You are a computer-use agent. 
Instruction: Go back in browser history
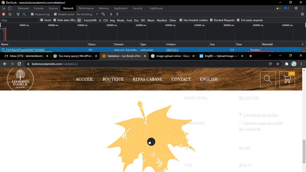pyautogui.click(x=5, y=64)
